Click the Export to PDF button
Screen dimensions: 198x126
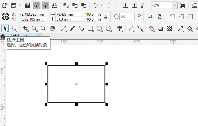pos(143,5)
